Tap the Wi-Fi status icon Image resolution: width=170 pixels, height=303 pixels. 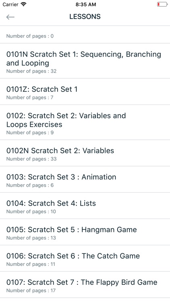point(23,4)
